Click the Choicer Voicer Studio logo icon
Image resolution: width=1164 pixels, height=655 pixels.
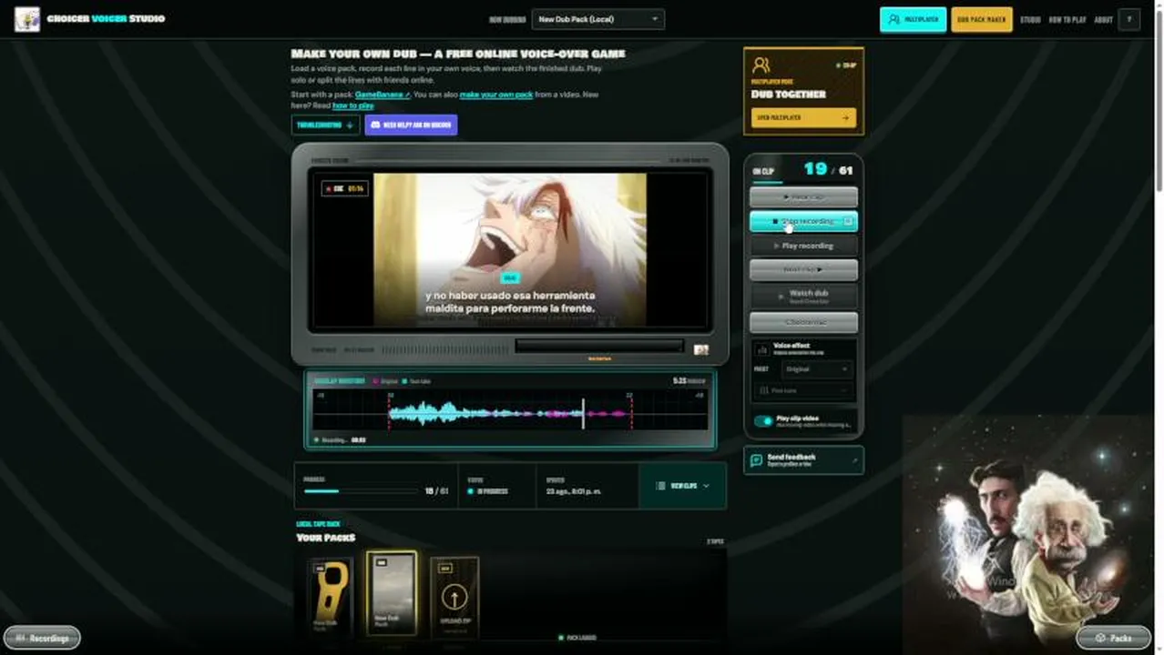point(27,19)
